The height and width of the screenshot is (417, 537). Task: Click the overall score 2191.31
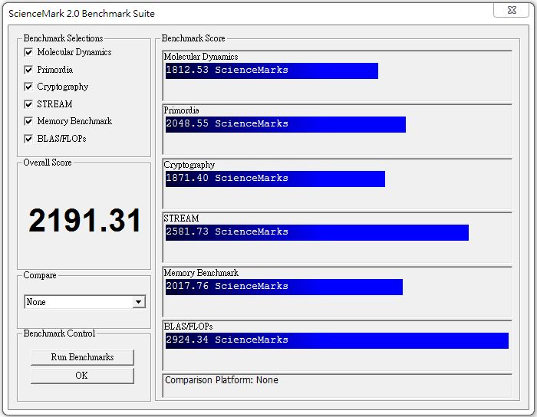click(84, 221)
